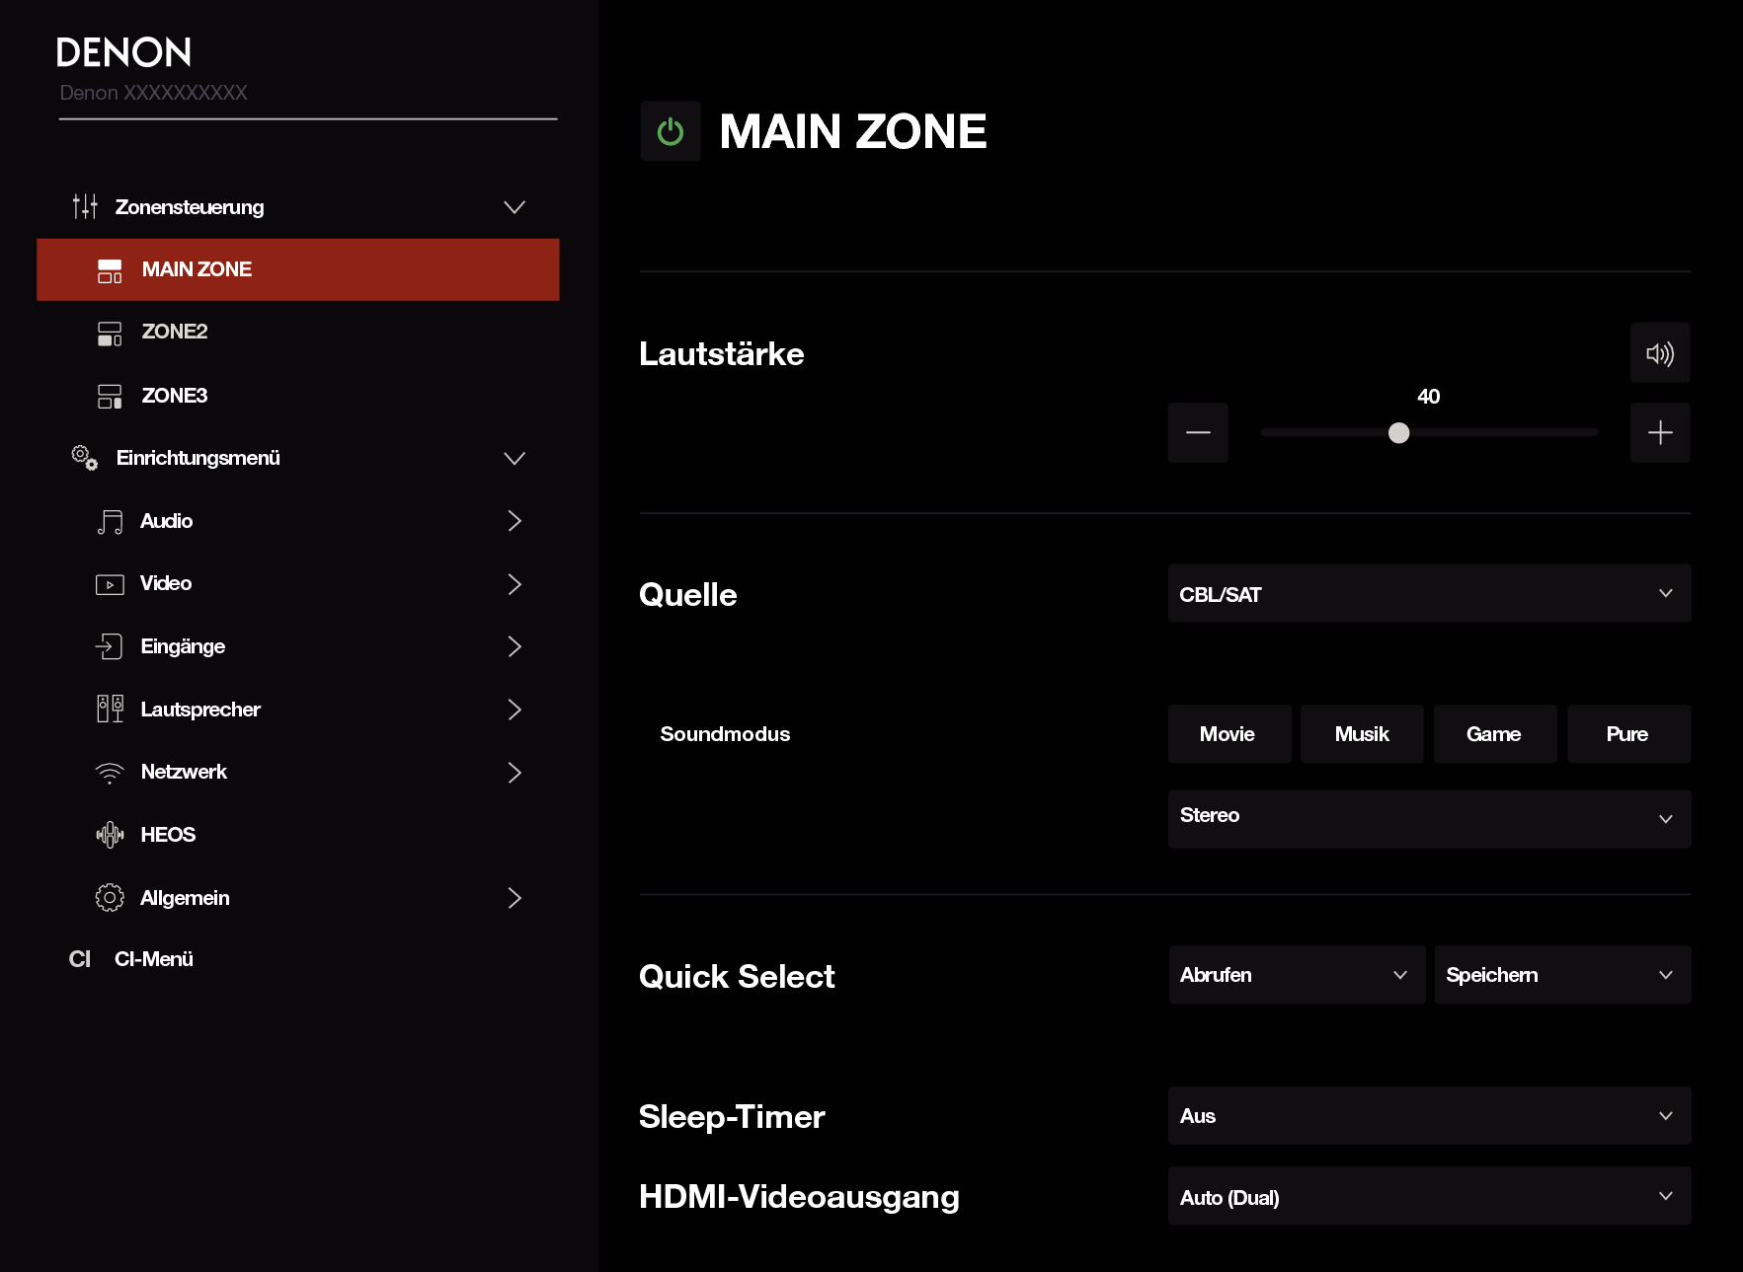Open the Quelle CBL/SAT dropdown
1743x1272 pixels.
coord(1428,594)
